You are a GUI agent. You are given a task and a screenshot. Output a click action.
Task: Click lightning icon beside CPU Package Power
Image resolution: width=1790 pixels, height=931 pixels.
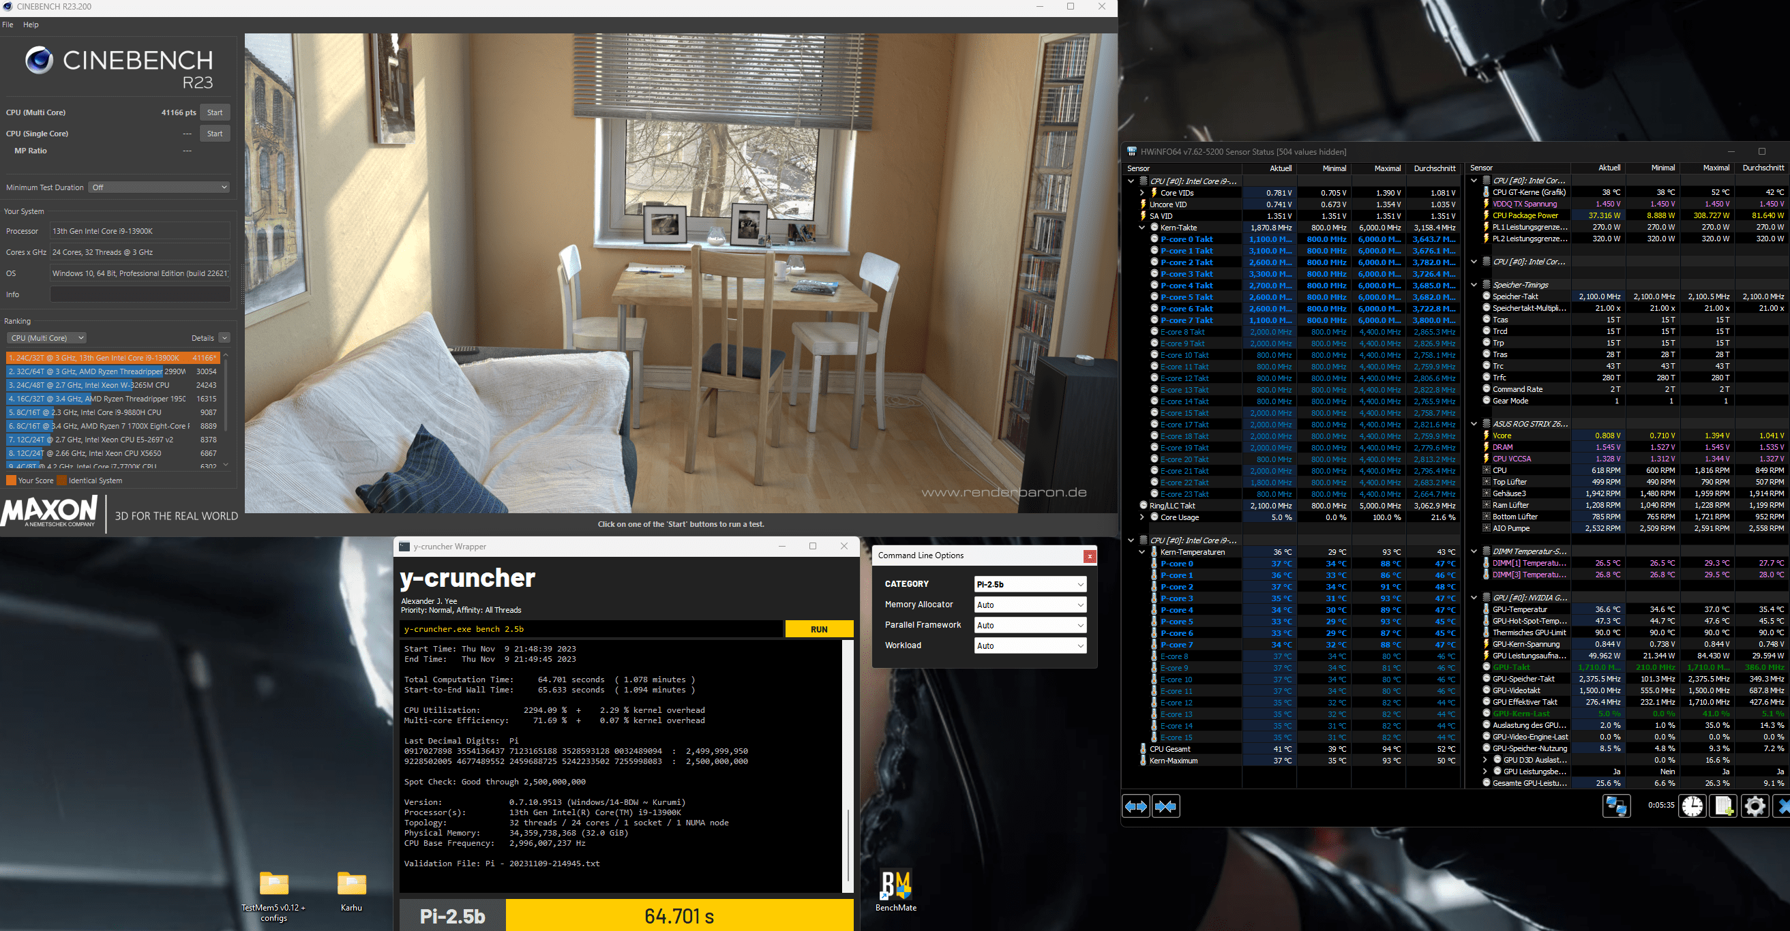point(1487,215)
